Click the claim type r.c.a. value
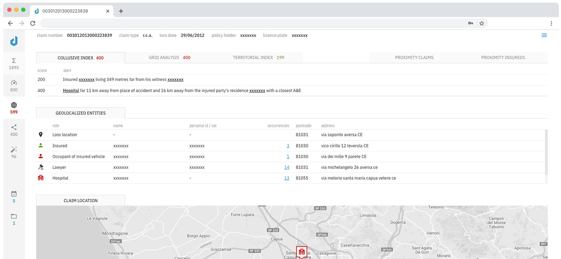Screen dimensions: 561x259 tap(148, 35)
